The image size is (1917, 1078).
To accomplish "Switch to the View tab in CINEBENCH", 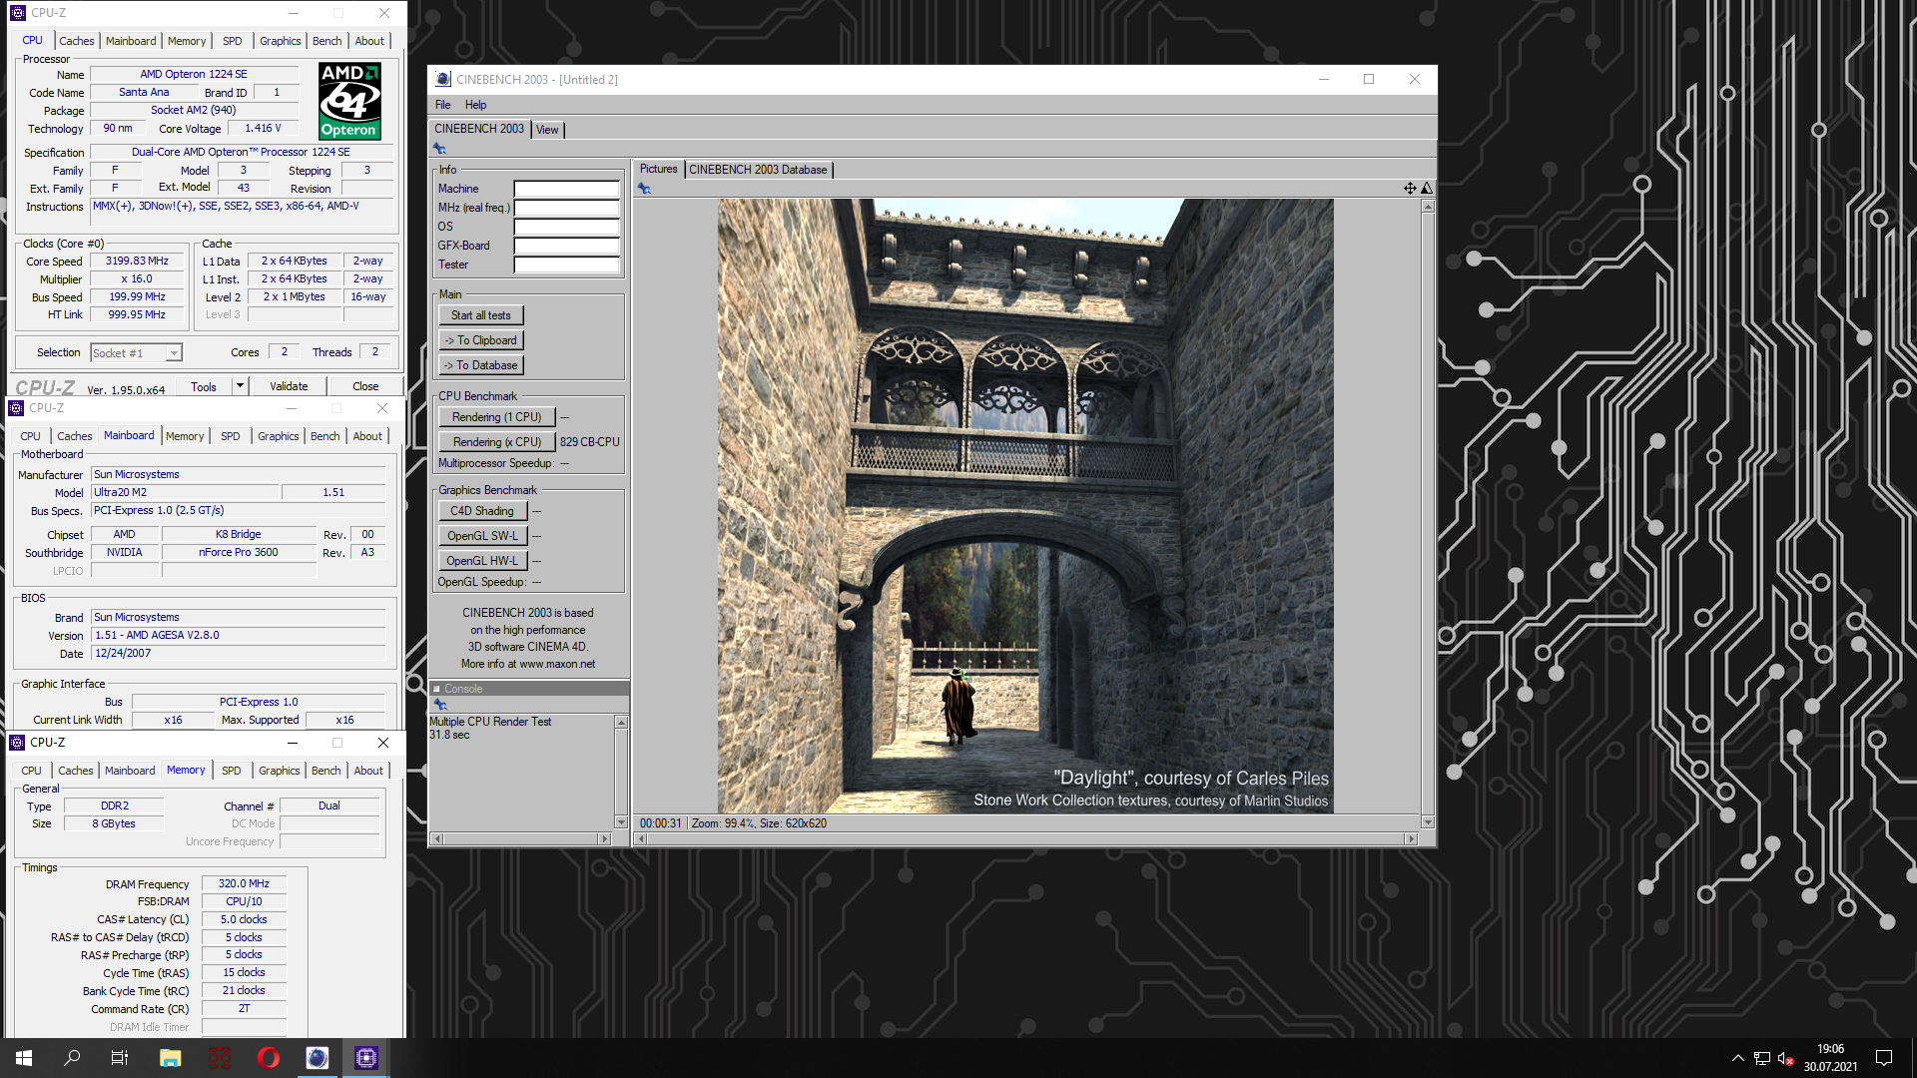I will pos(548,130).
